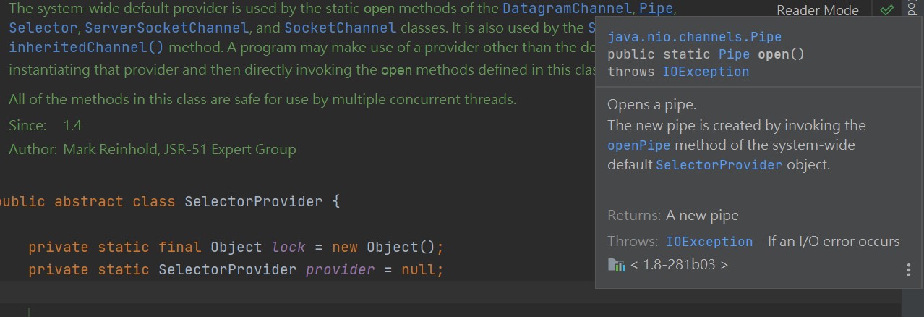Toggle Reader Mode in the editor

point(817,11)
